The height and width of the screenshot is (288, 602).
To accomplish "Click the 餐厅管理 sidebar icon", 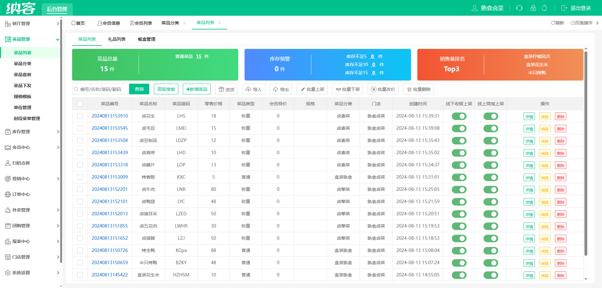I will pyautogui.click(x=8, y=24).
